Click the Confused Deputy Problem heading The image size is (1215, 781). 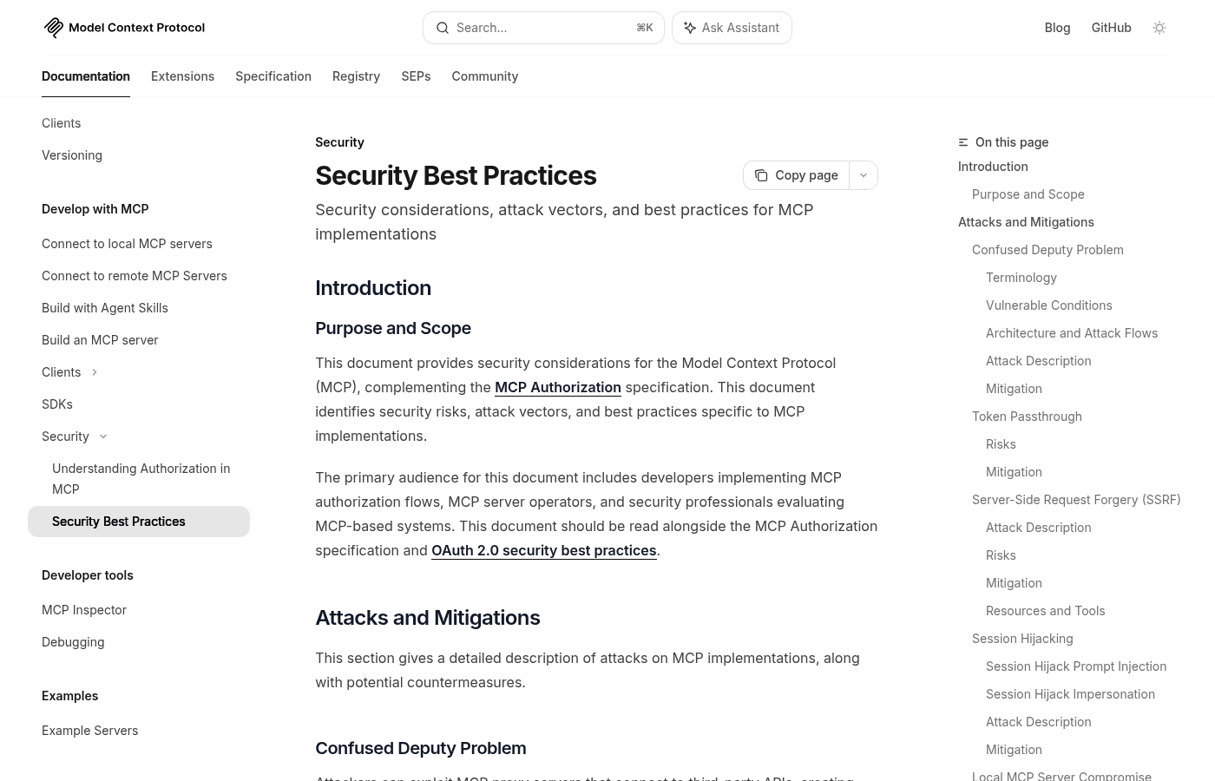pos(421,748)
